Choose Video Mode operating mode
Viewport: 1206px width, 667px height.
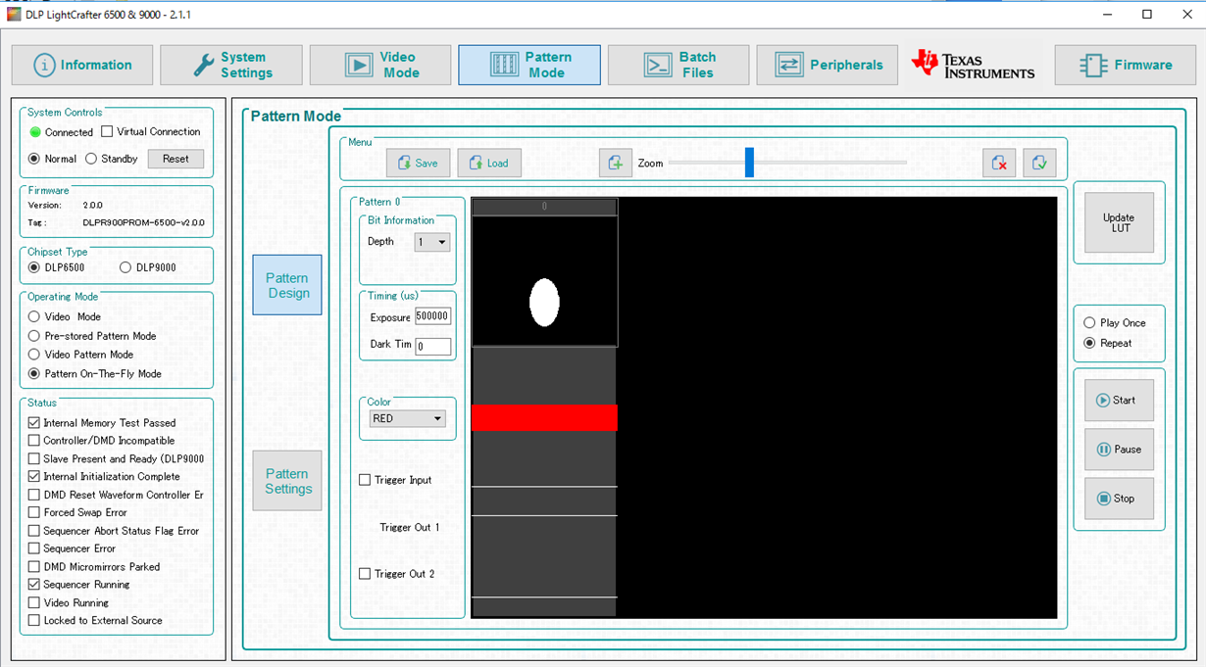pyautogui.click(x=34, y=316)
